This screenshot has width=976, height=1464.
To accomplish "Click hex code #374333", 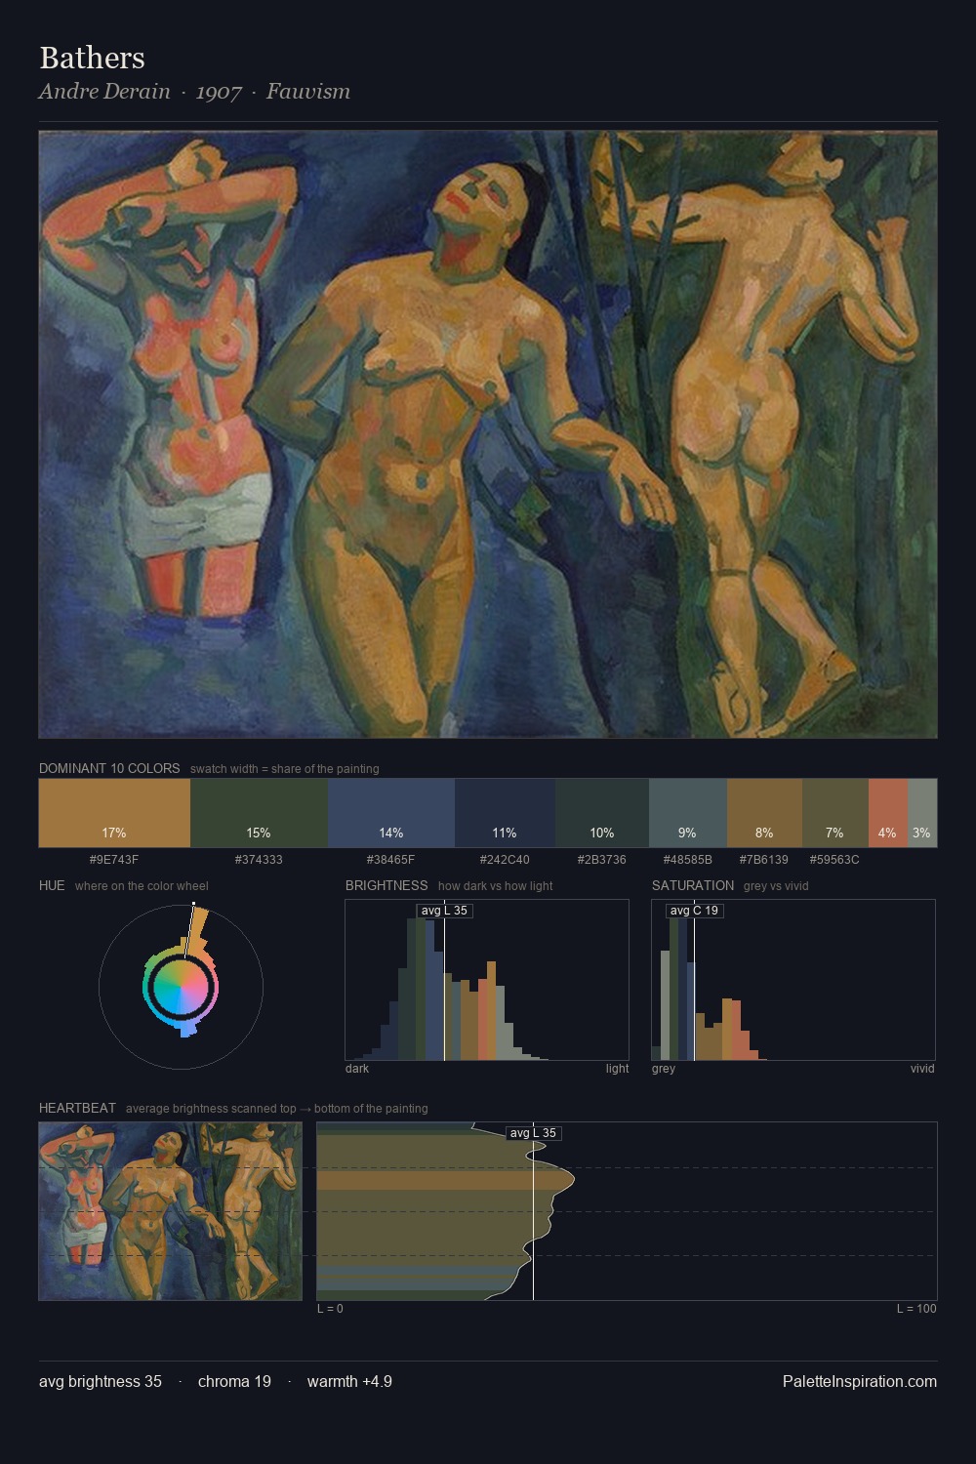I will (x=259, y=860).
